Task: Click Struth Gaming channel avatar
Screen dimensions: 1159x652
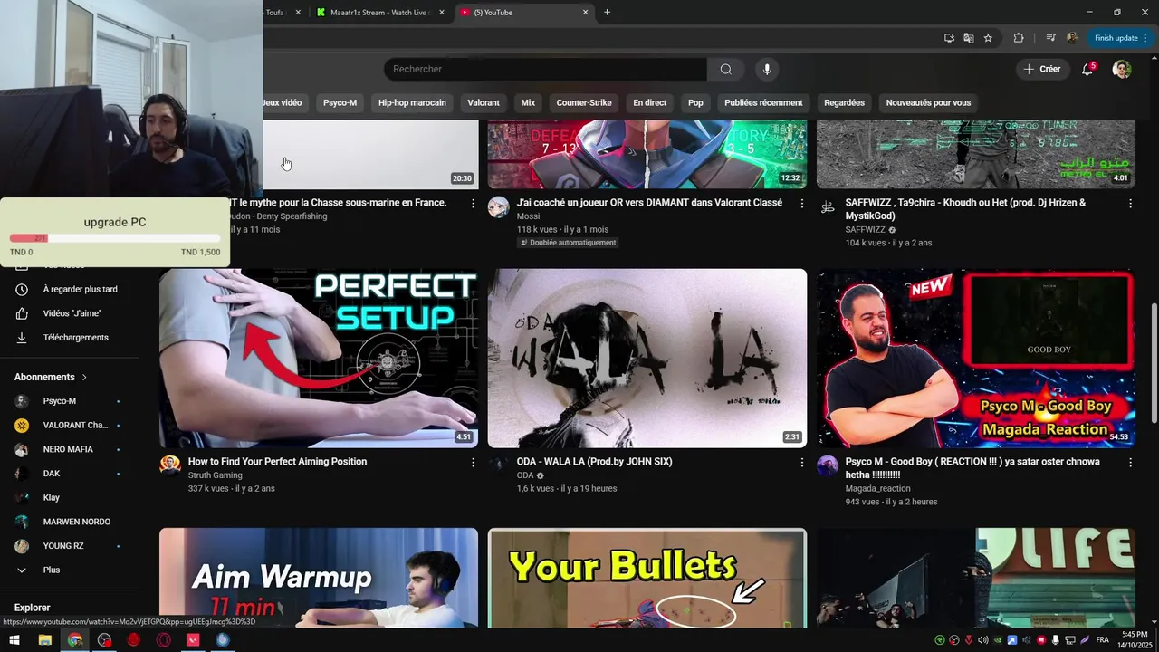Action: 170,465
